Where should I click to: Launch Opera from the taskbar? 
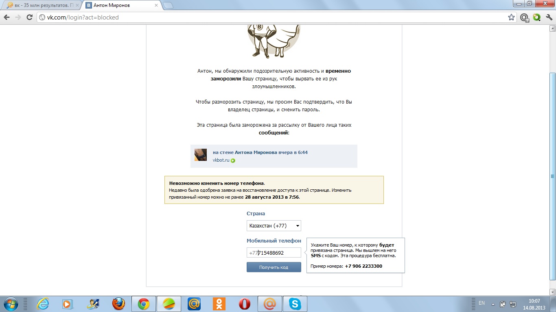coord(244,304)
